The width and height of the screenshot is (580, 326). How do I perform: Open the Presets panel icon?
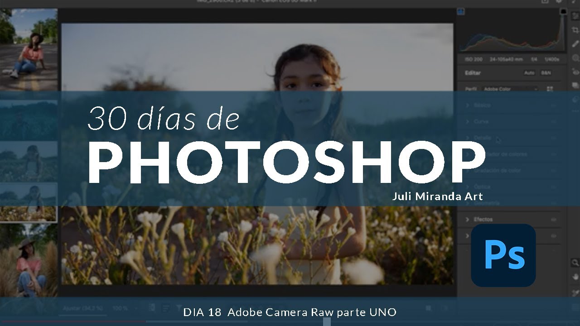pyautogui.click(x=575, y=99)
